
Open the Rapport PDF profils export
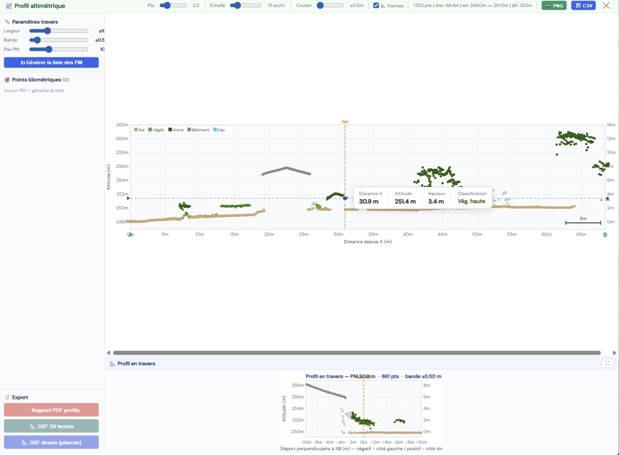51,410
